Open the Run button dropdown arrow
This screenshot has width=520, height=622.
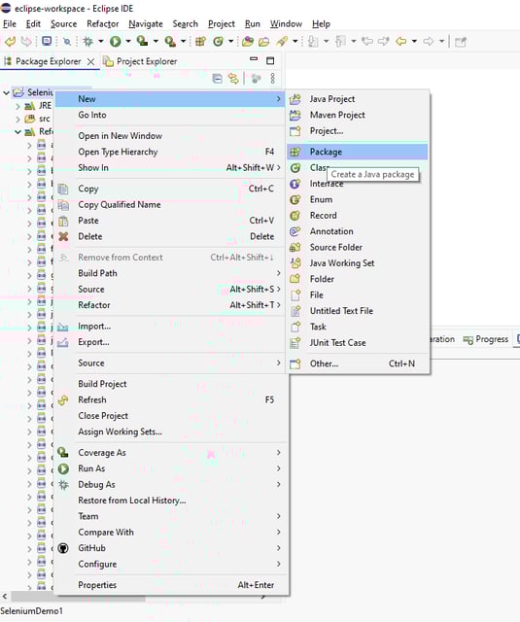click(x=127, y=41)
